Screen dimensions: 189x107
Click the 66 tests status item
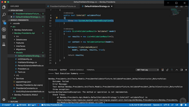pyautogui.click(x=21, y=105)
